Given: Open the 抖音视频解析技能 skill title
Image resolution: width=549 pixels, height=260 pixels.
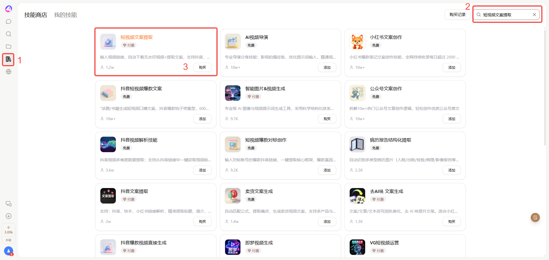Looking at the screenshot, I should tap(139, 140).
